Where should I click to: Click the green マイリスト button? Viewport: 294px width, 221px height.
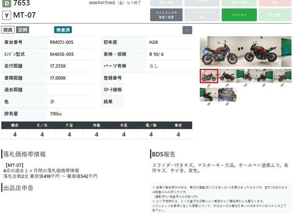(x=239, y=15)
